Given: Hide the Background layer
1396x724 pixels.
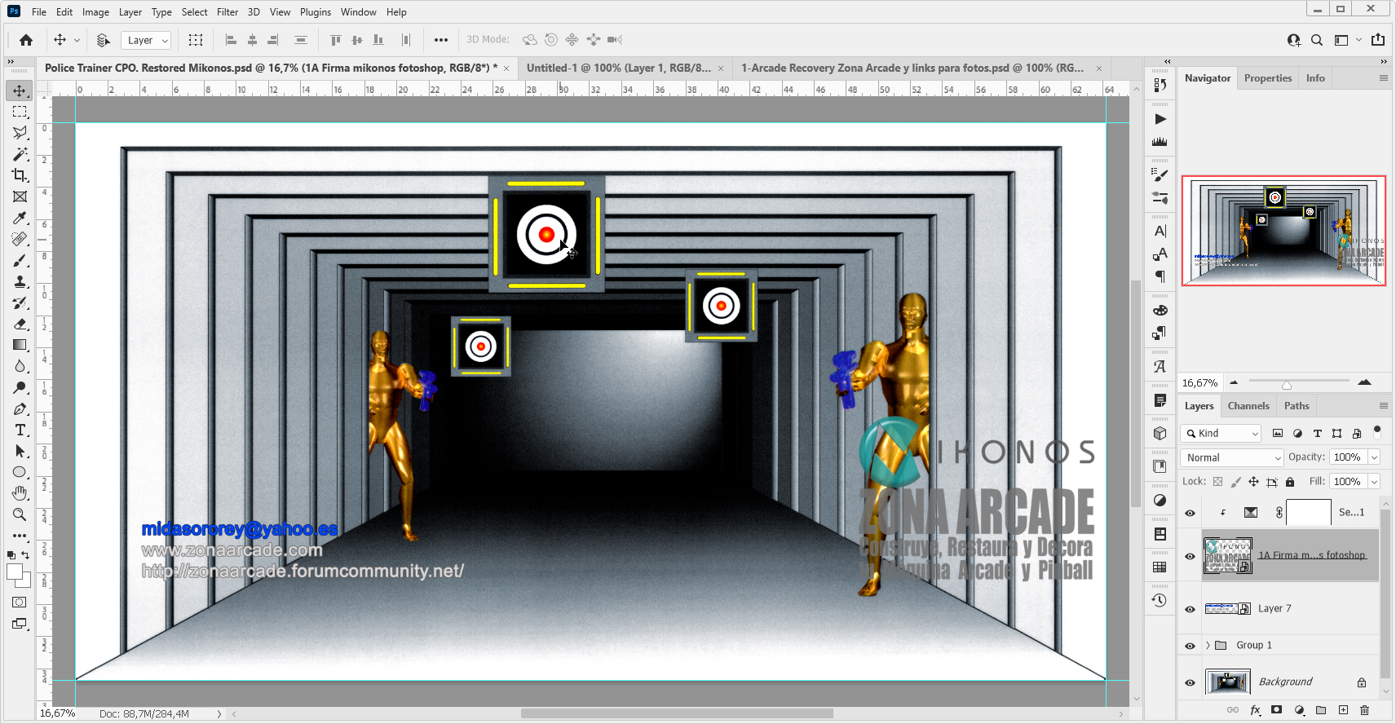Looking at the screenshot, I should pyautogui.click(x=1190, y=682).
